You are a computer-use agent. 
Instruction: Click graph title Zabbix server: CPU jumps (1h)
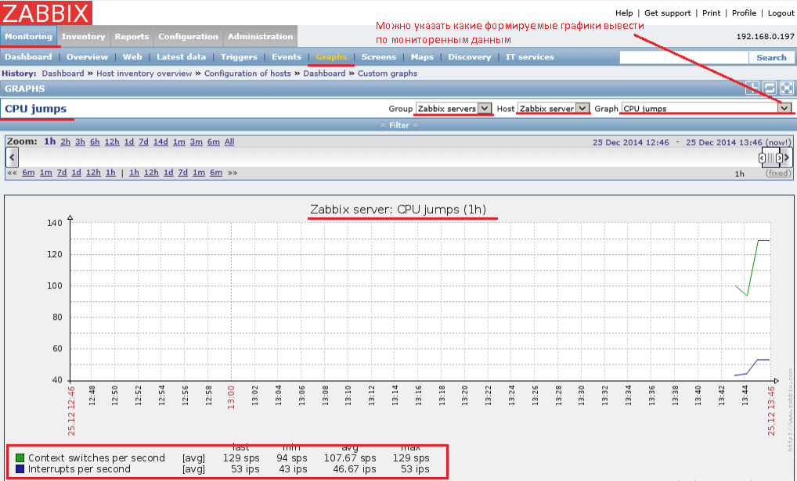pos(398,210)
